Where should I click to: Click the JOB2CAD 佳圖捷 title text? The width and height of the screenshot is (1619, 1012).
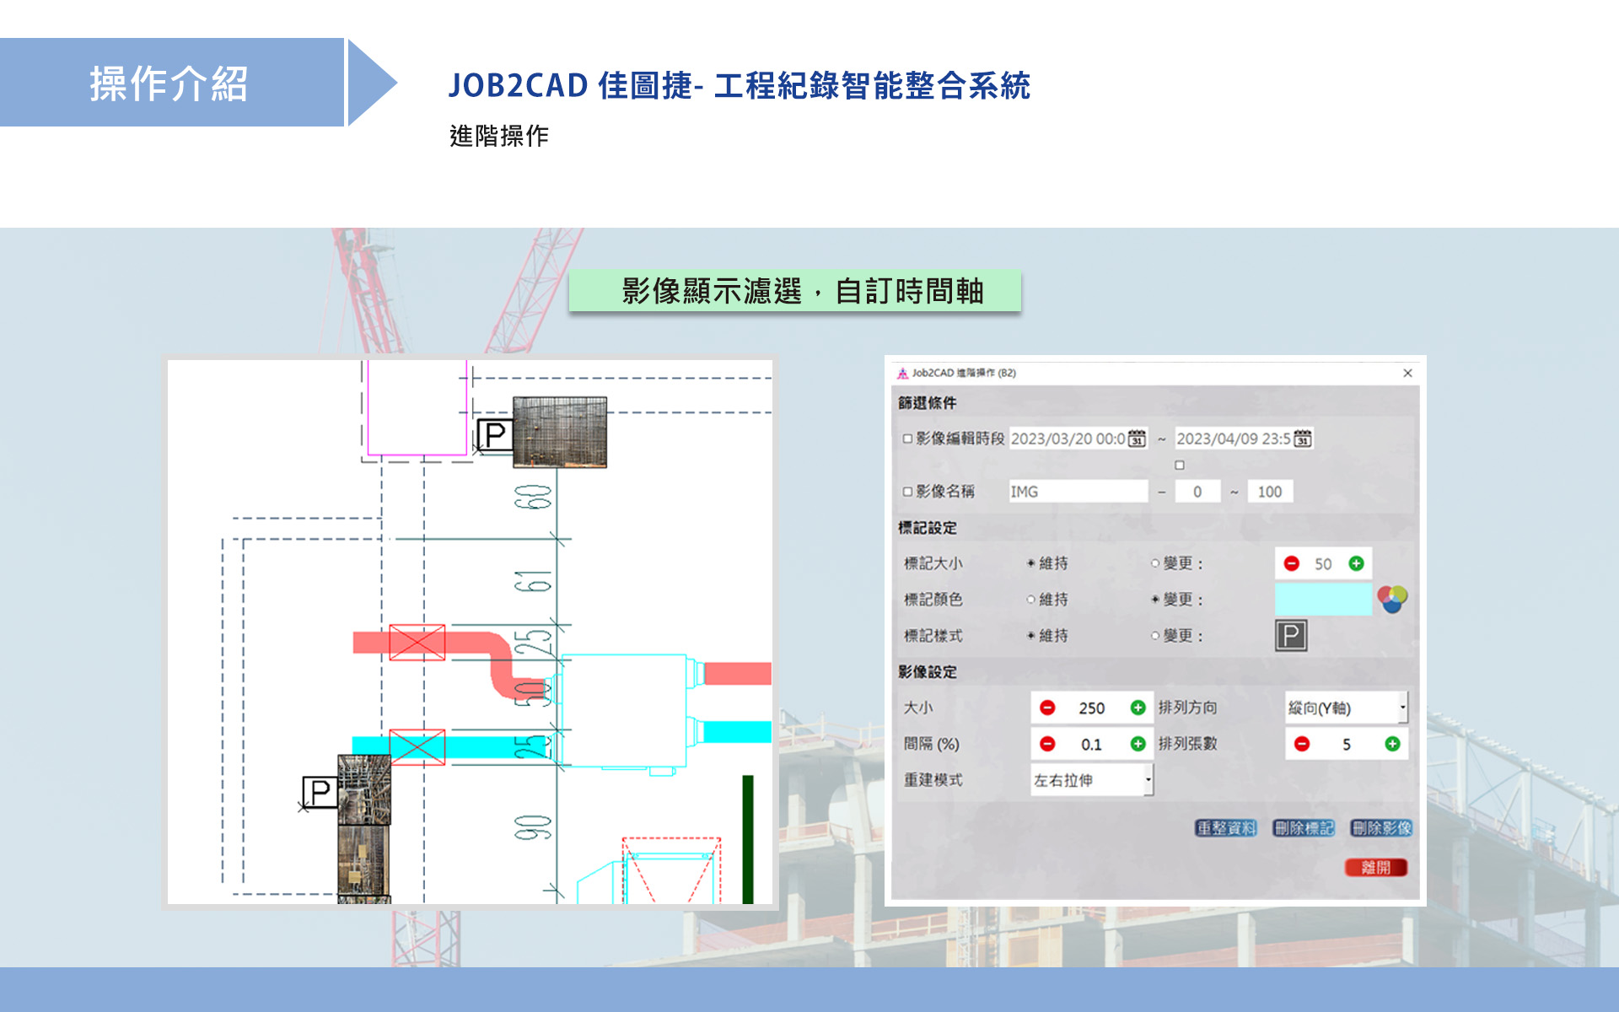pos(740,85)
